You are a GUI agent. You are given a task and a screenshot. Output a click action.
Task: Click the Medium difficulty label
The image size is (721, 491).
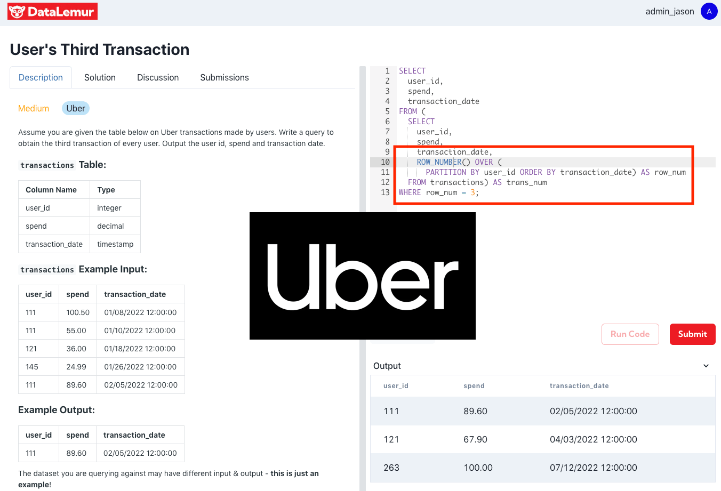(34, 108)
